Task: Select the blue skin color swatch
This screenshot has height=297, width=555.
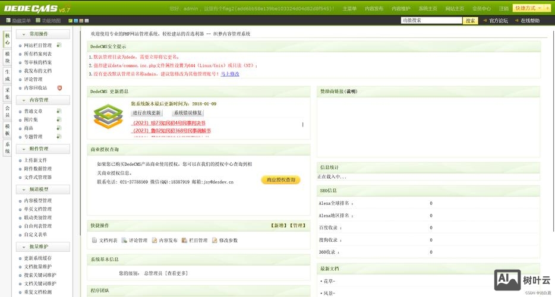Action: coord(75,21)
